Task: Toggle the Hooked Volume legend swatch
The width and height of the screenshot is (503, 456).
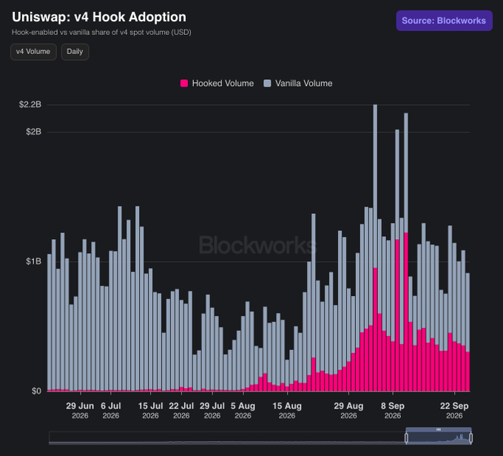Action: click(184, 84)
